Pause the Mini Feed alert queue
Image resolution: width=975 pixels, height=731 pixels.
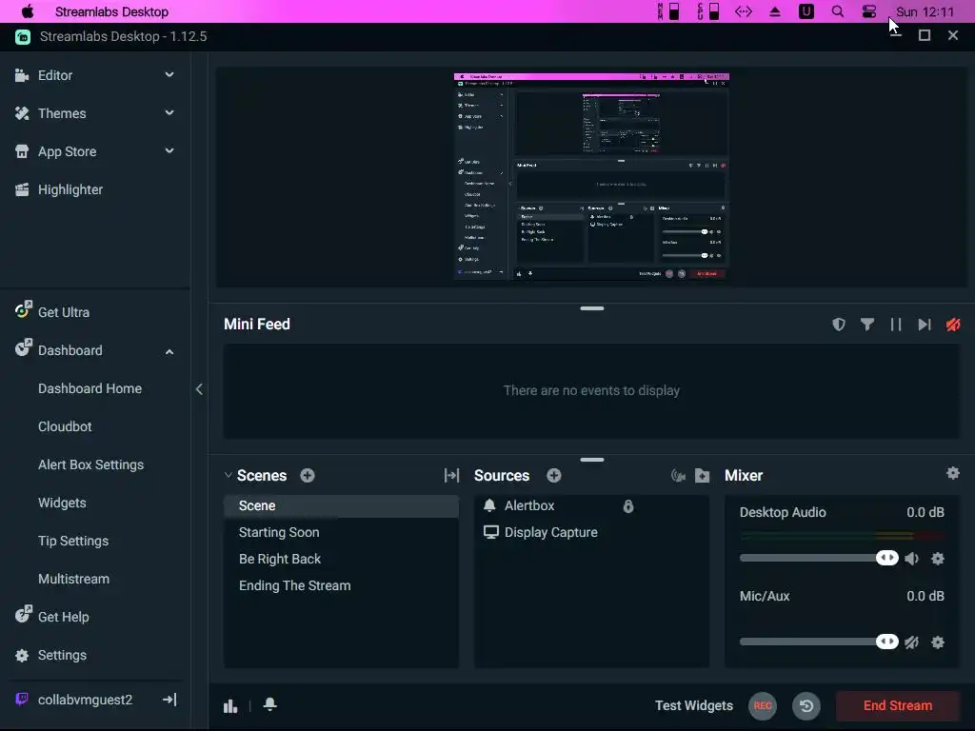pyautogui.click(x=895, y=324)
